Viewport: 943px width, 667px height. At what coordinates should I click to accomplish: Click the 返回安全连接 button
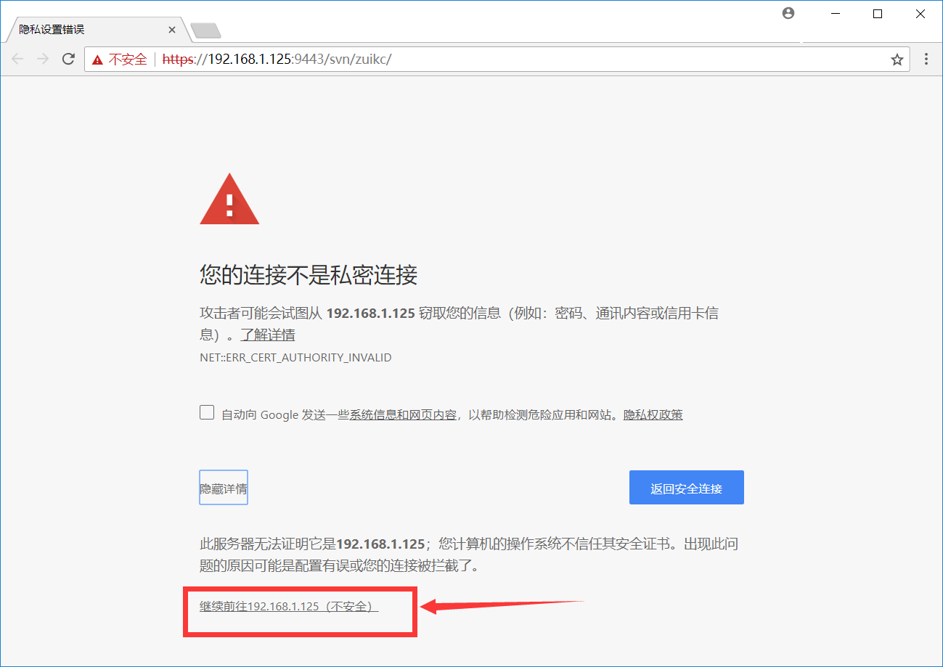point(687,487)
